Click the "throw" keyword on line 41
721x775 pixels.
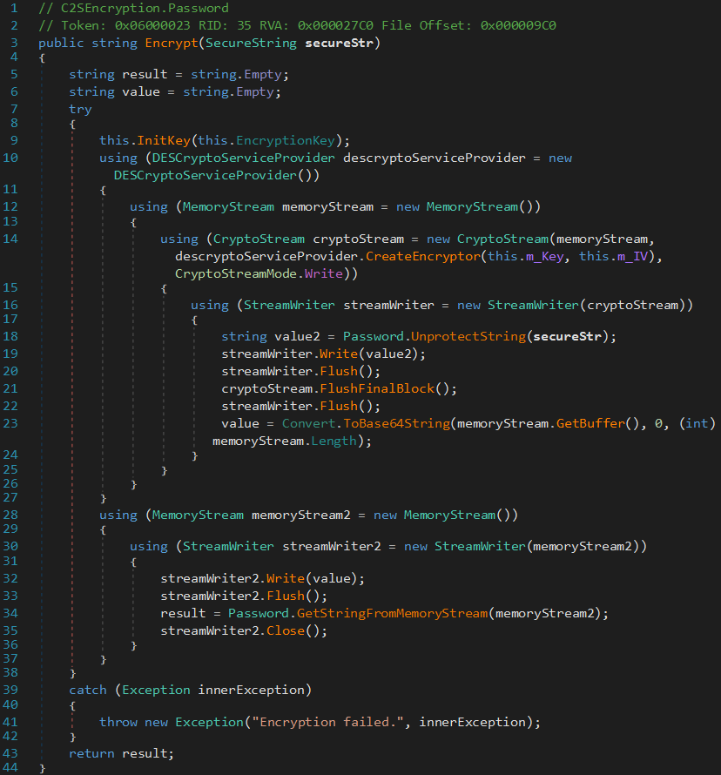[x=118, y=722]
